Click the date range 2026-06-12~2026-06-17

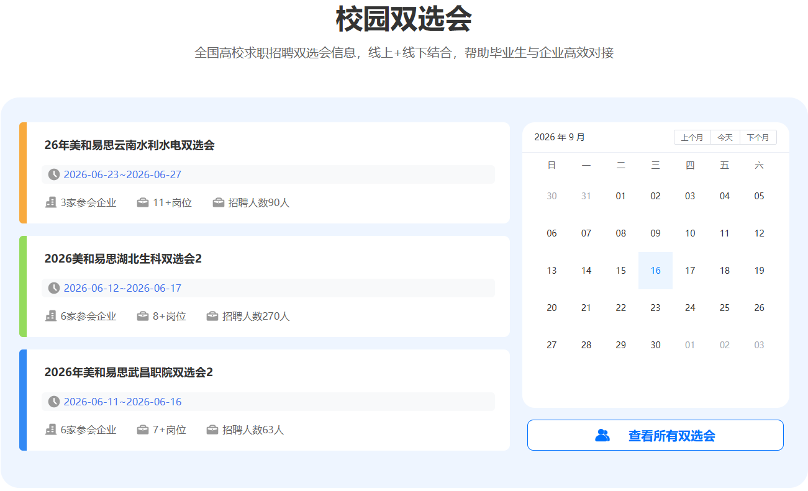tap(122, 288)
